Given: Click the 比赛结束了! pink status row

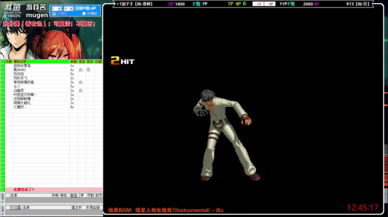Looking at the screenshot, I should (x=53, y=190).
